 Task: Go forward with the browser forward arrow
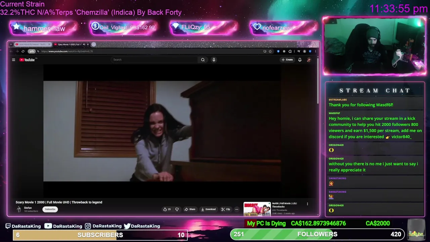[17, 51]
